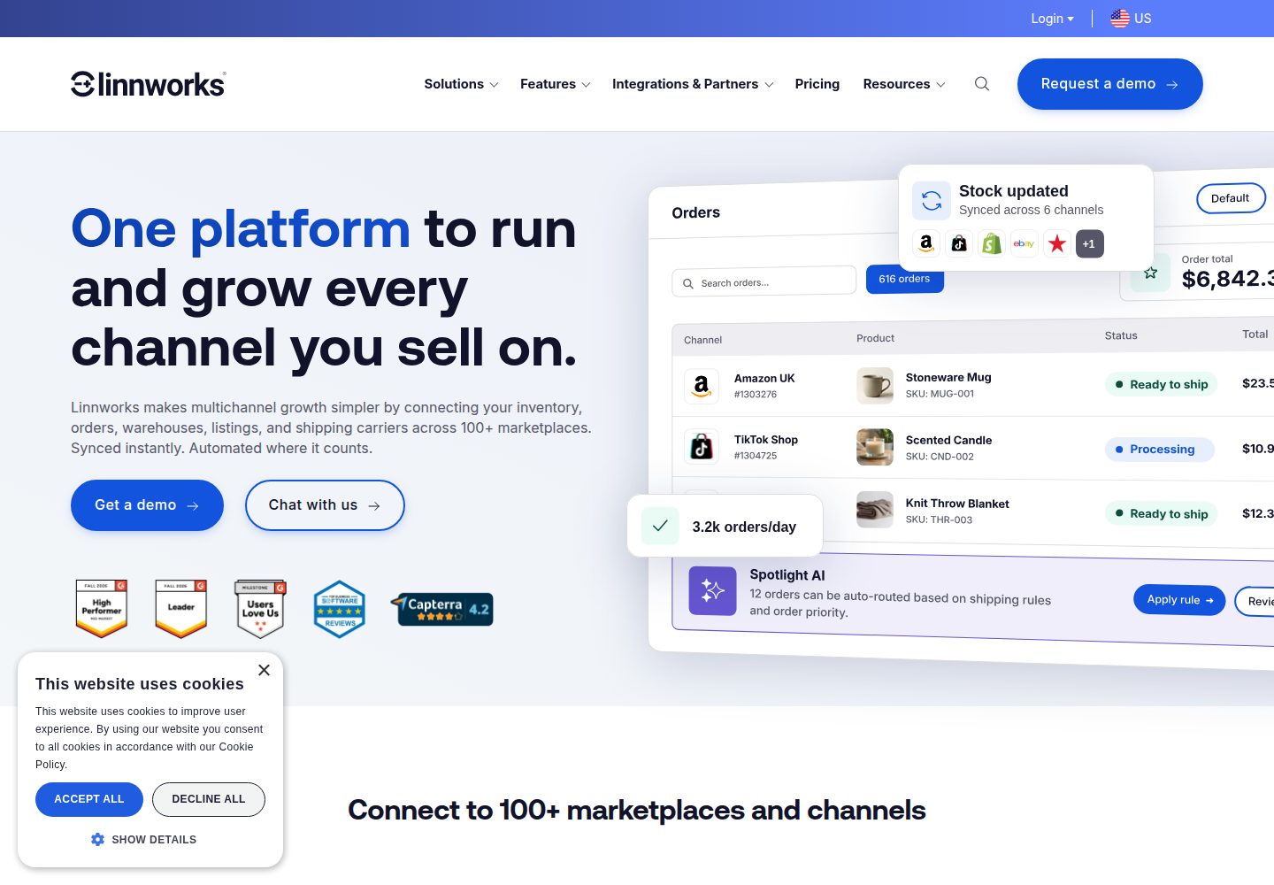Click the Apply rule button
Viewport: 1274px width, 885px height.
click(1179, 600)
